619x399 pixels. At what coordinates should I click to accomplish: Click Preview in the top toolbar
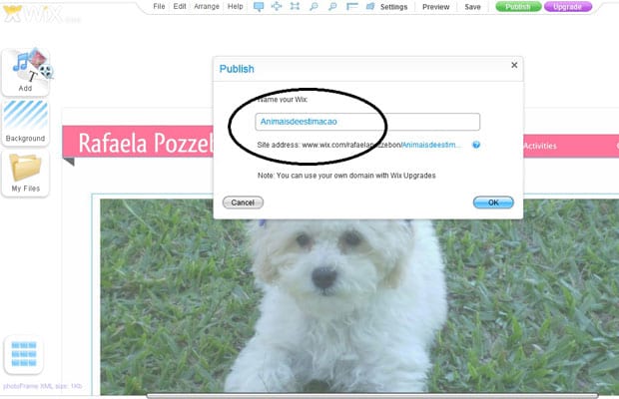pyautogui.click(x=436, y=7)
